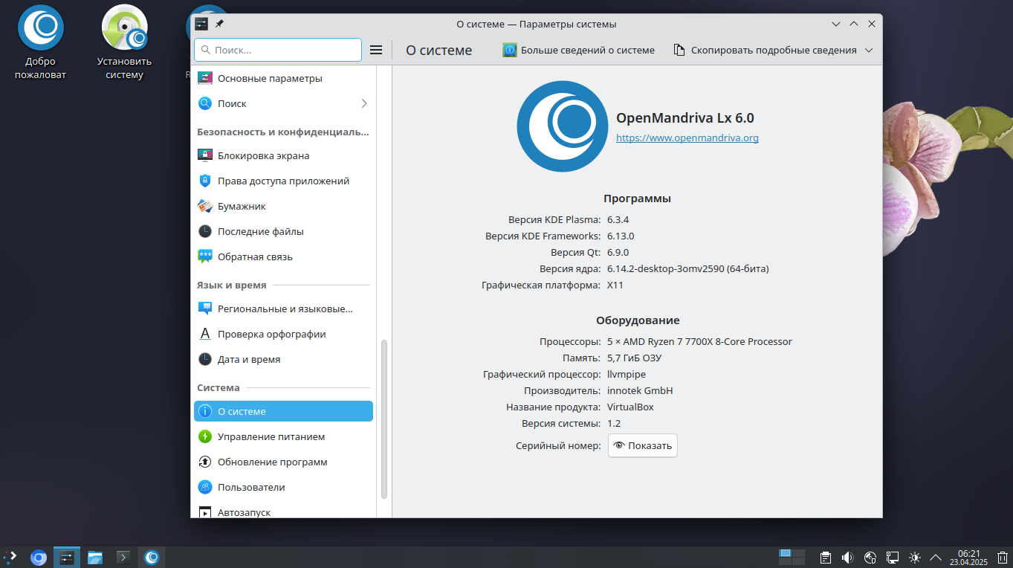This screenshot has height=568, width=1013.
Task: Open the Установить систему desktop icon
Action: tap(123, 43)
